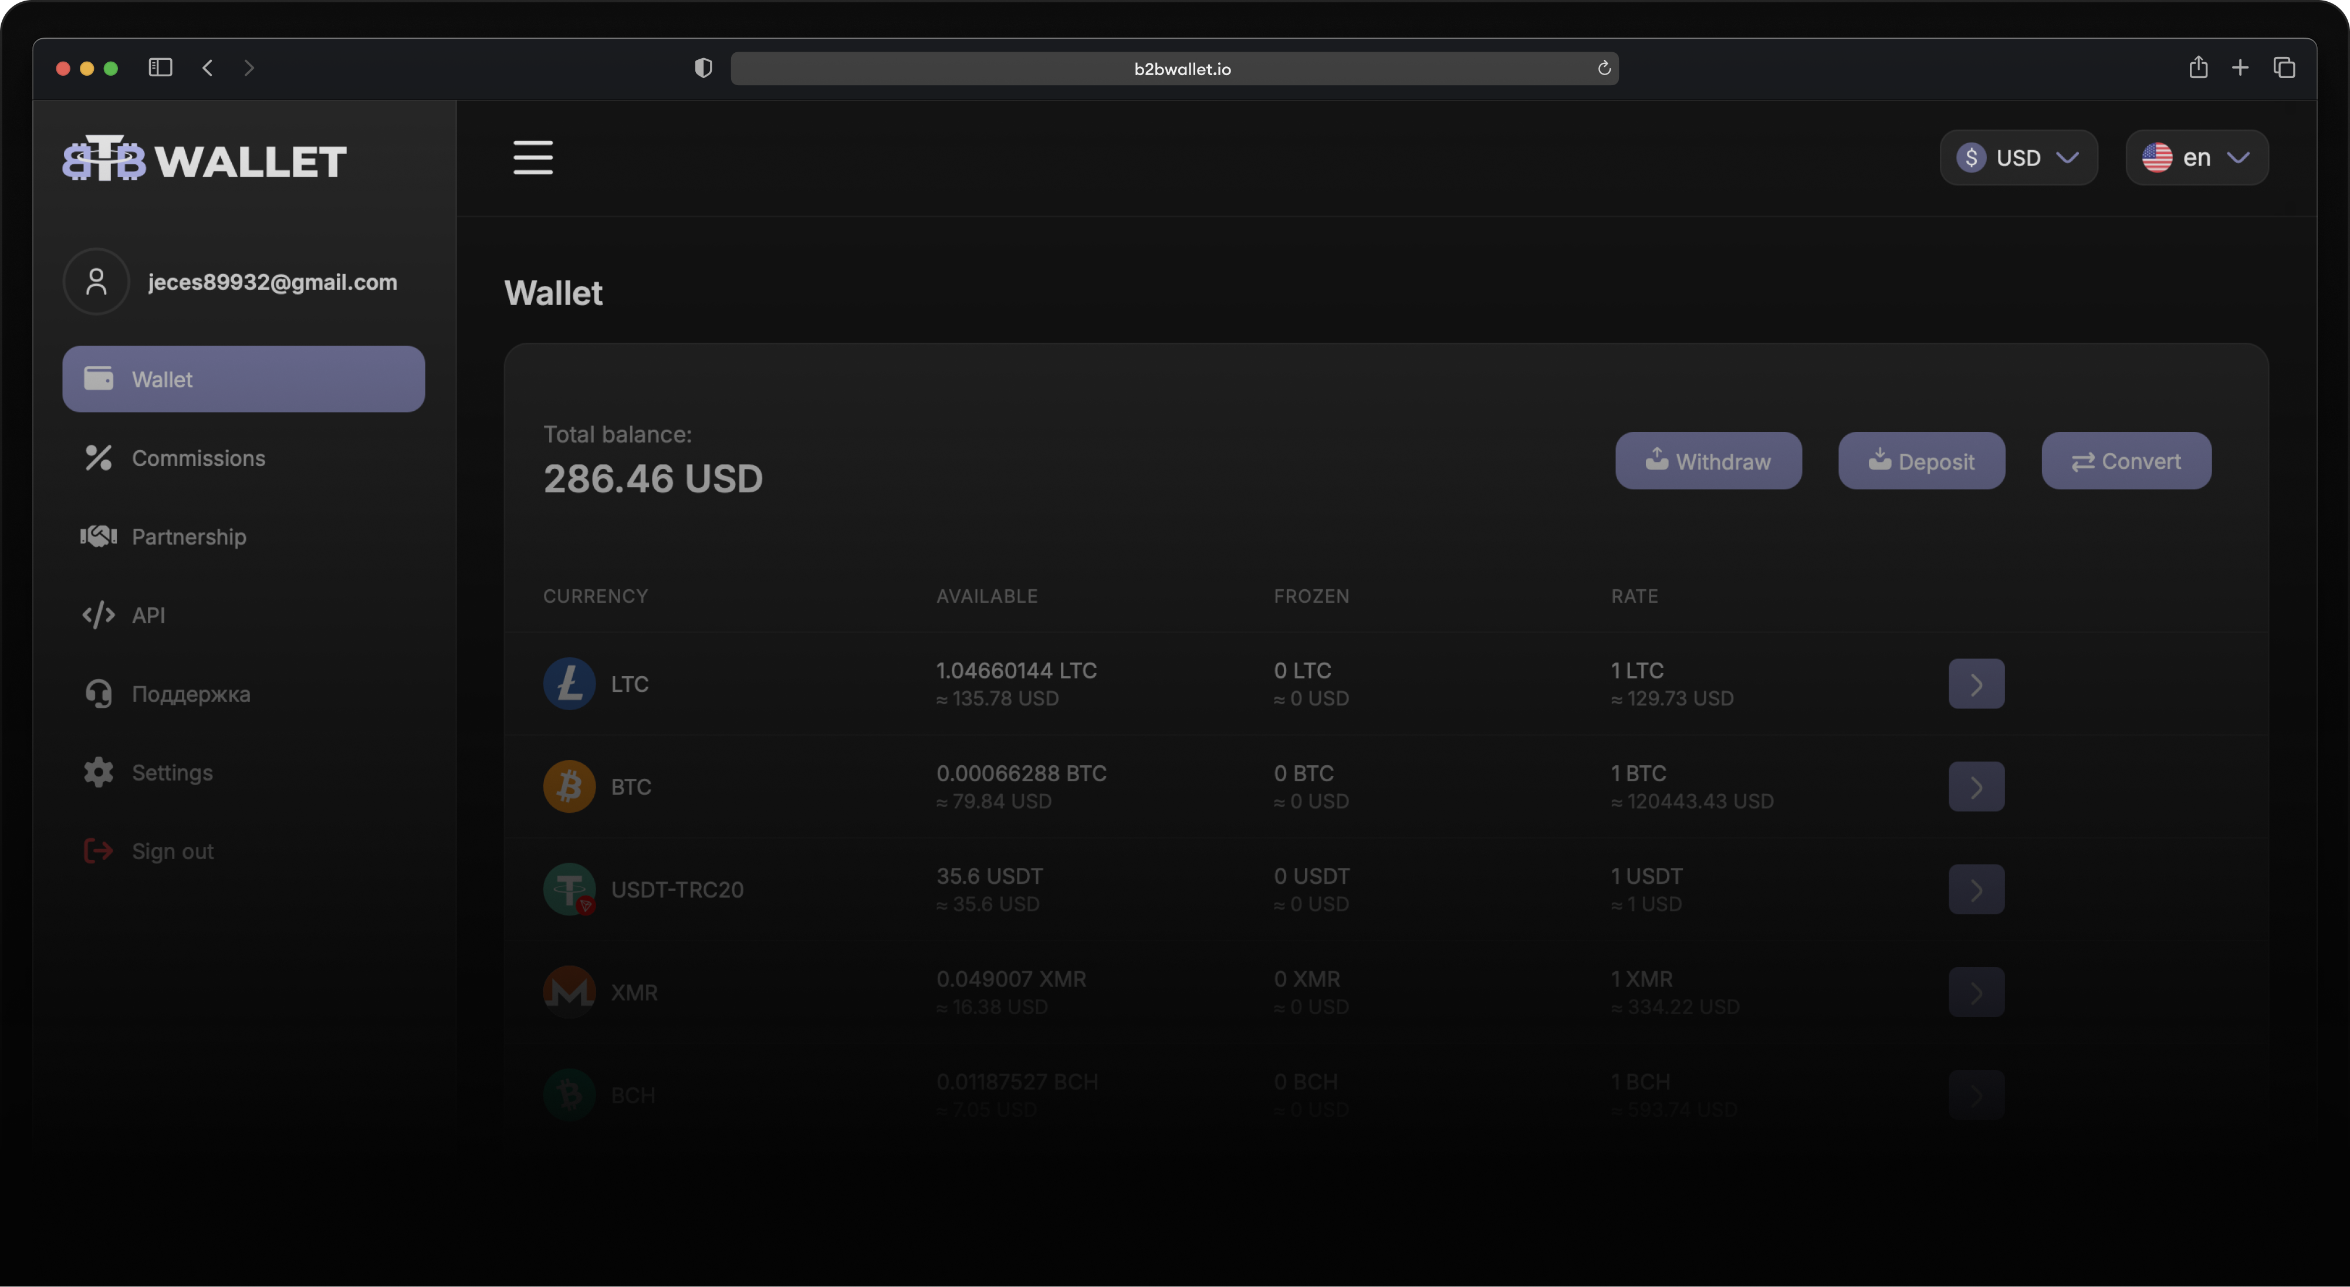Click the Litecoin coin icon
The width and height of the screenshot is (2350, 1287).
[569, 684]
